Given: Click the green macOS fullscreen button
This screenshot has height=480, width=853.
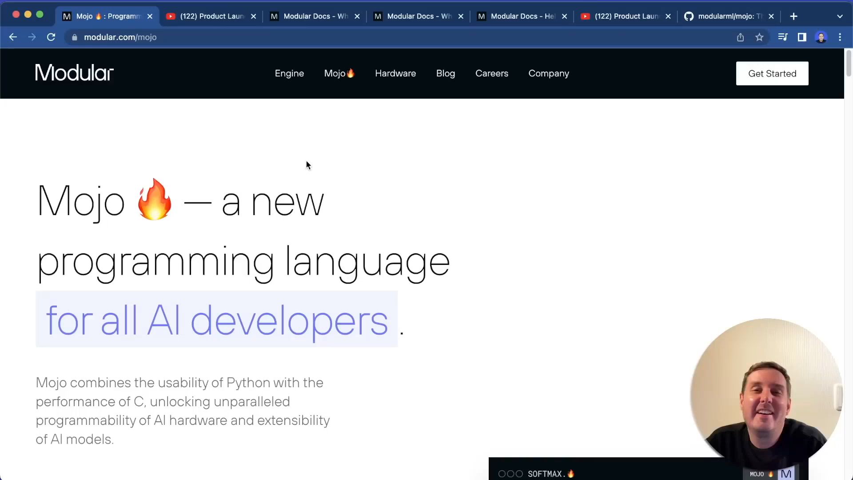Looking at the screenshot, I should (40, 14).
